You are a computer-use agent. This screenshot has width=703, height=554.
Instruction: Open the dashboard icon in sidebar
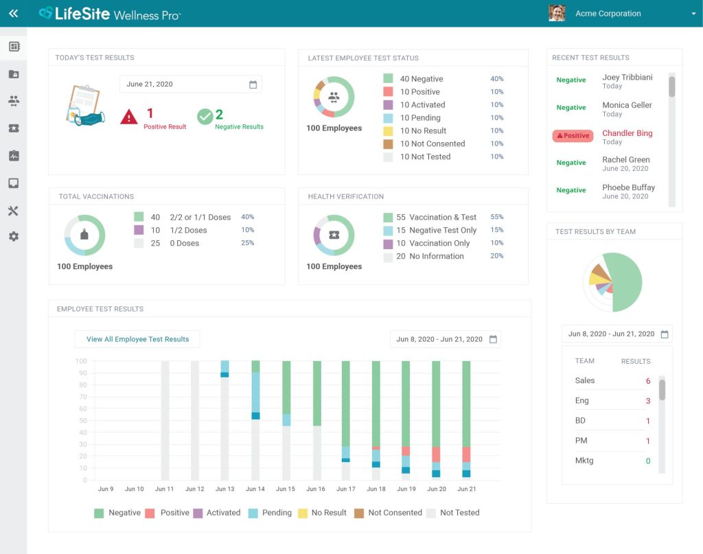click(14, 47)
